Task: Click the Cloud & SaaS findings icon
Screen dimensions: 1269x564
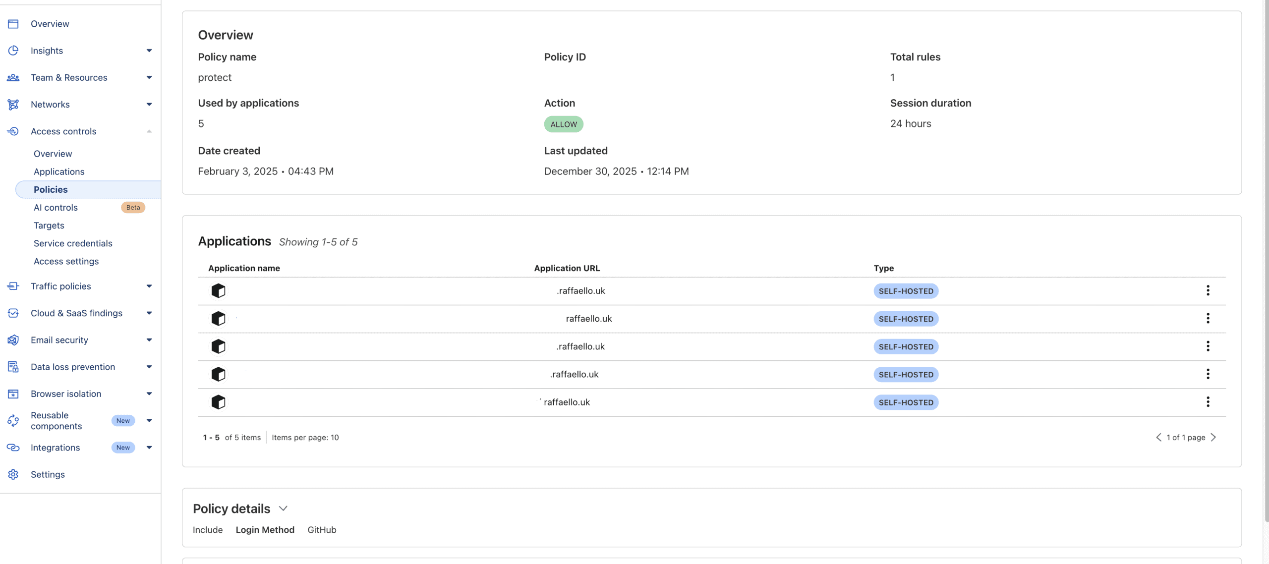Action: coord(13,313)
